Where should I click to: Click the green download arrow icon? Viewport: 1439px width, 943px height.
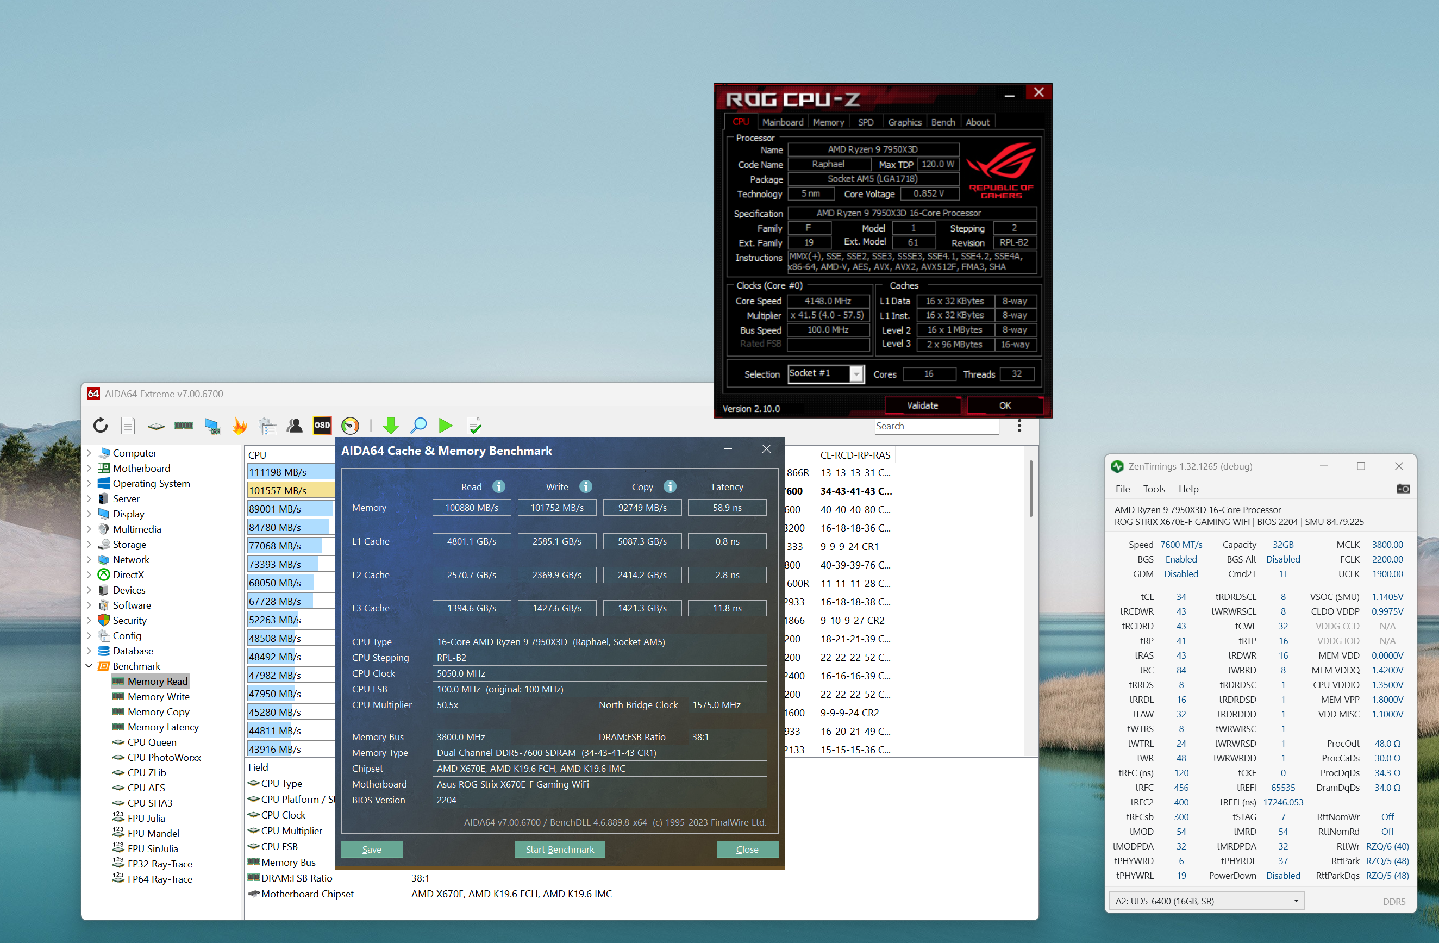pos(391,426)
